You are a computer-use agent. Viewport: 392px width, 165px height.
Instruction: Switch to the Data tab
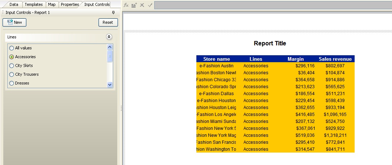coord(14,4)
